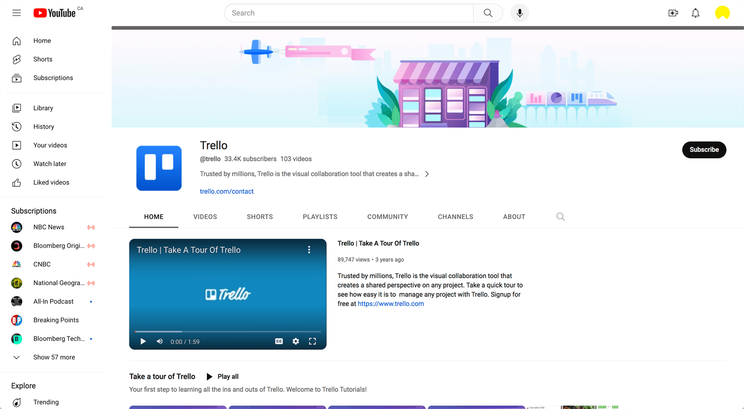The height and width of the screenshot is (409, 744).
Task: Click the search magnifier button
Action: coord(488,13)
